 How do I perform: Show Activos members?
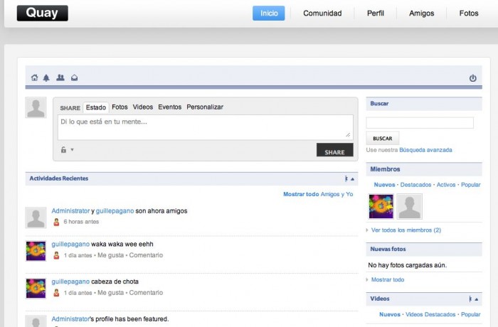pyautogui.click(x=446, y=185)
